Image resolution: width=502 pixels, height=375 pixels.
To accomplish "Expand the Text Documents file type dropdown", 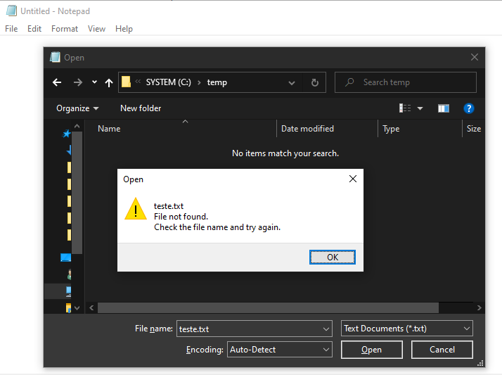I will (x=407, y=329).
